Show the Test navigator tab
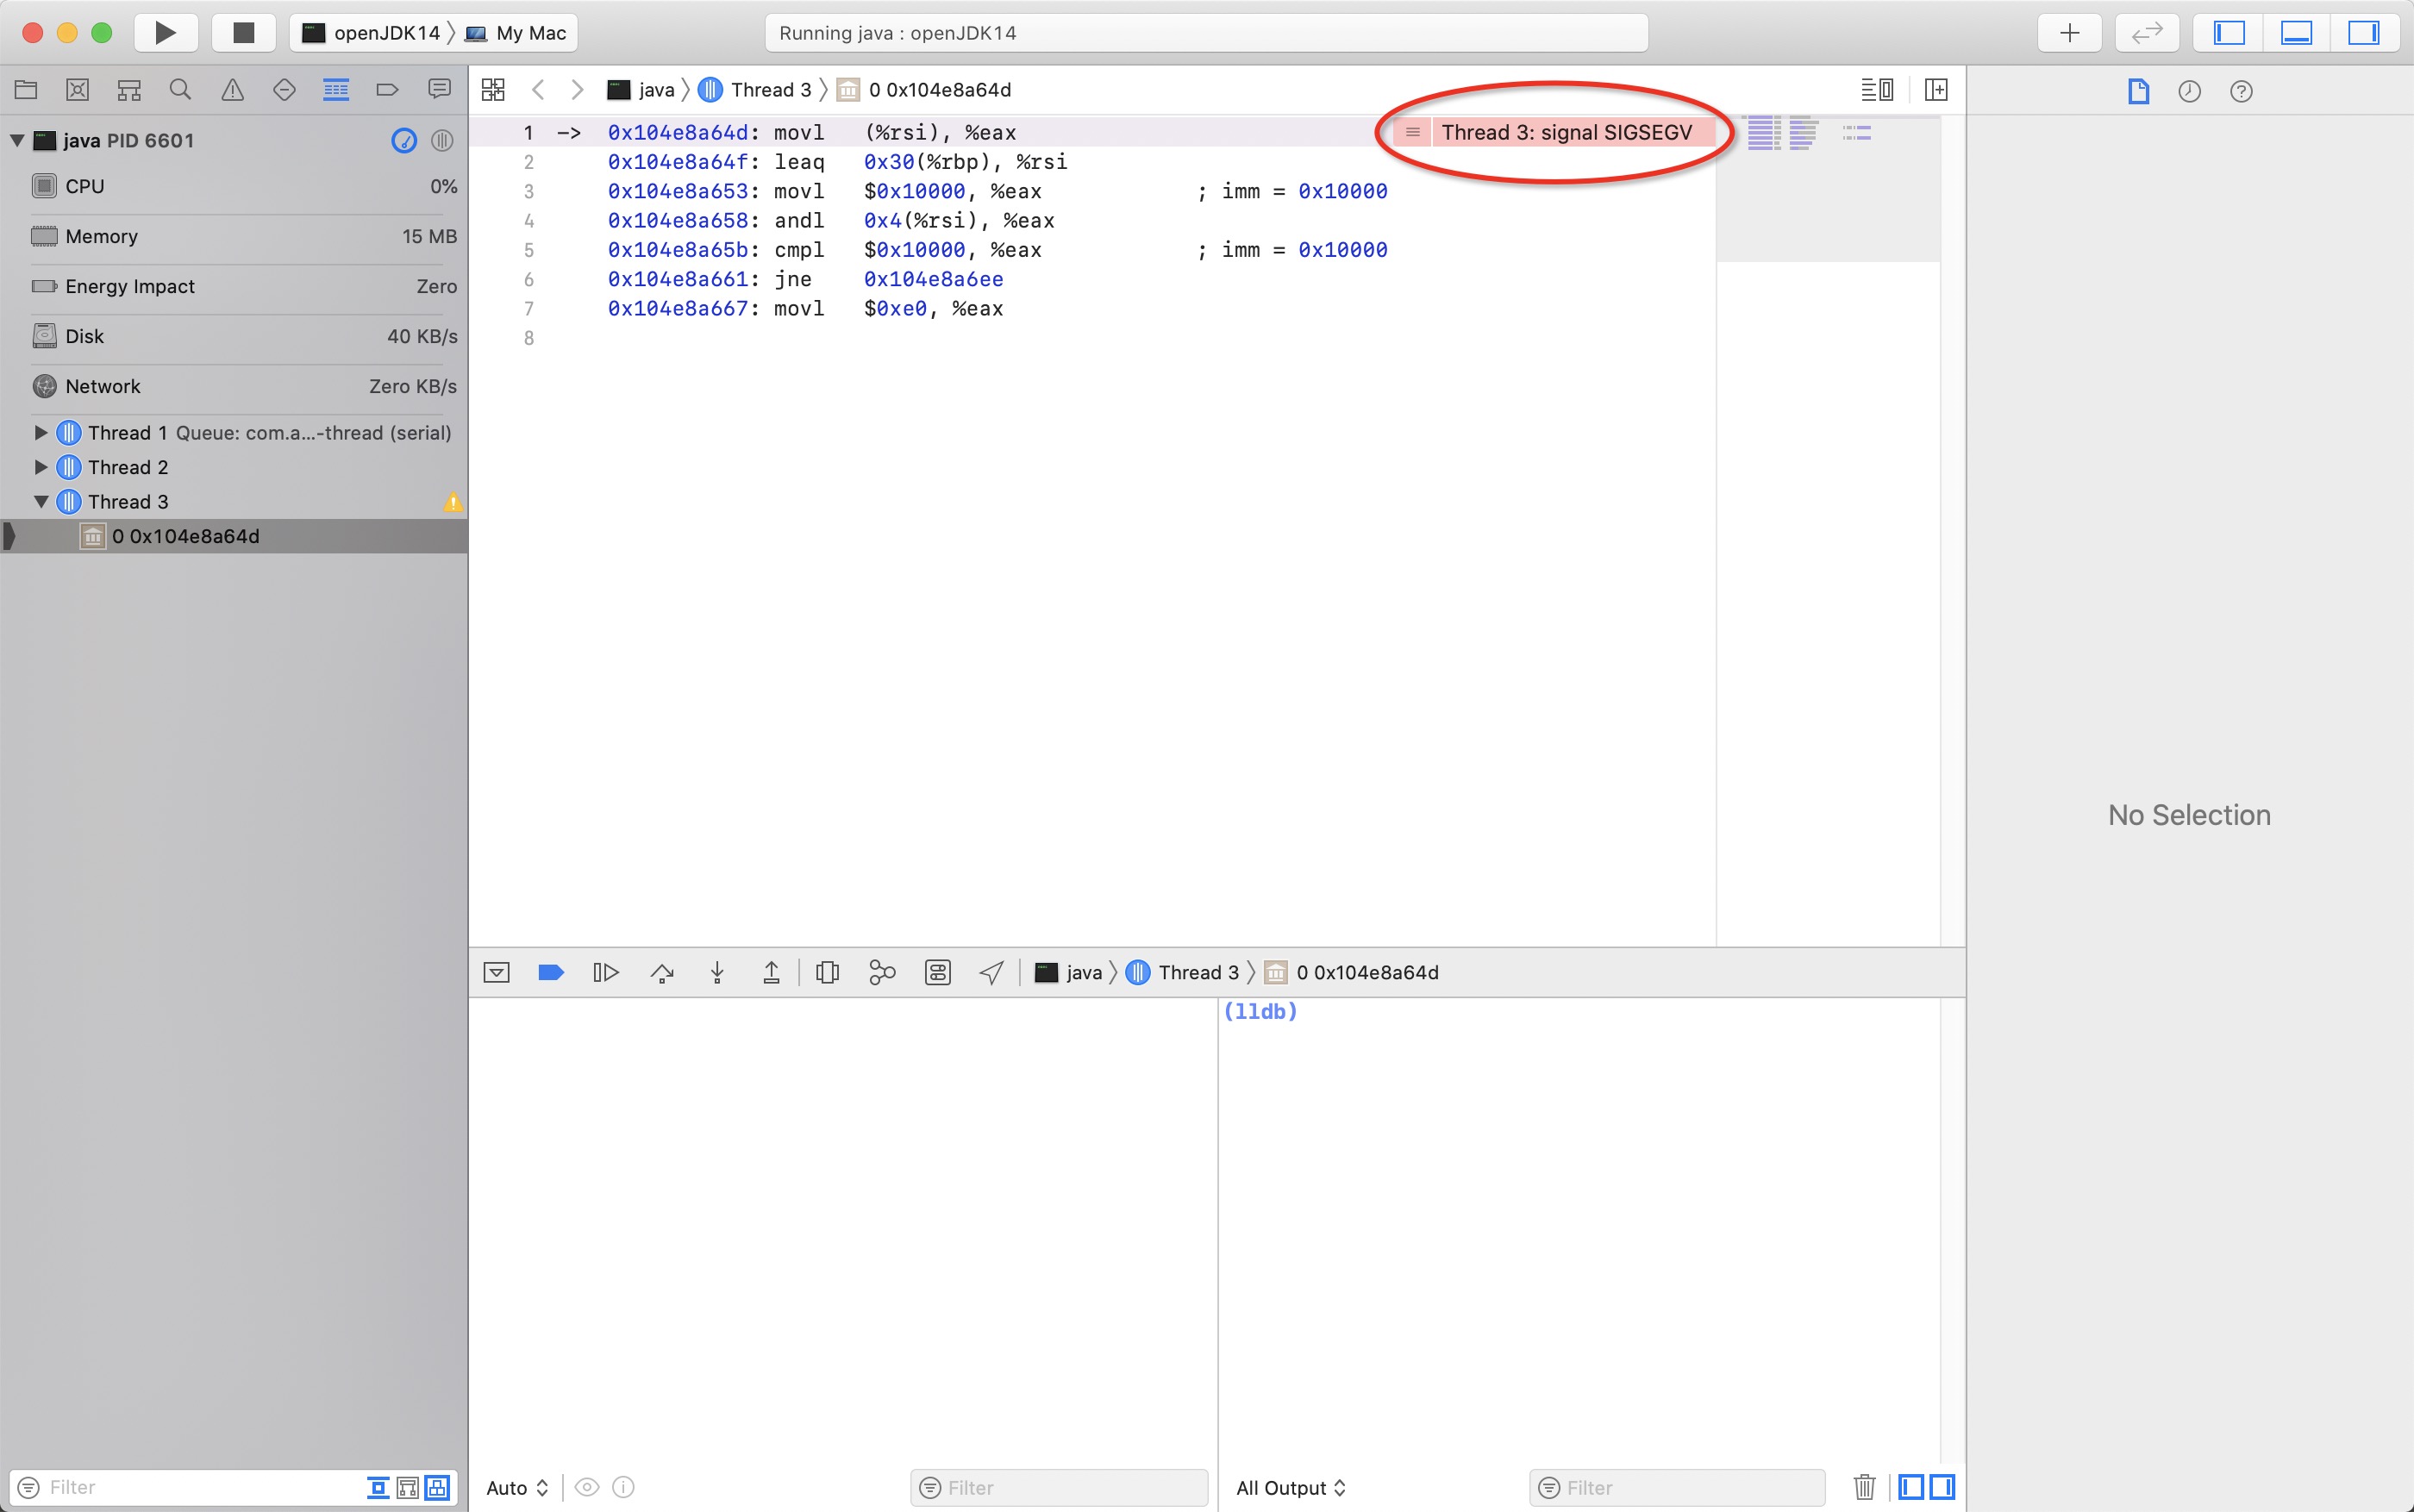The height and width of the screenshot is (1512, 2414). pyautogui.click(x=284, y=90)
